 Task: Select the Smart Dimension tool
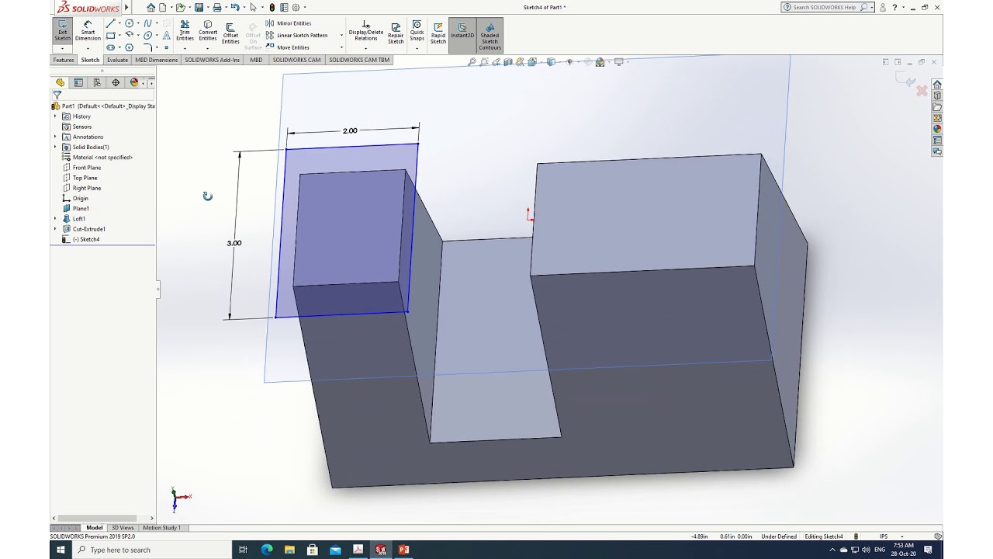tap(88, 31)
